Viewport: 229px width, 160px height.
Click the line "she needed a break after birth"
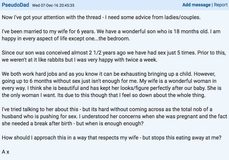73,124
